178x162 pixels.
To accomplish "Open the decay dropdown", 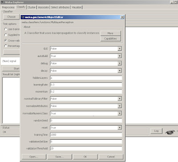I will point(120,71).
